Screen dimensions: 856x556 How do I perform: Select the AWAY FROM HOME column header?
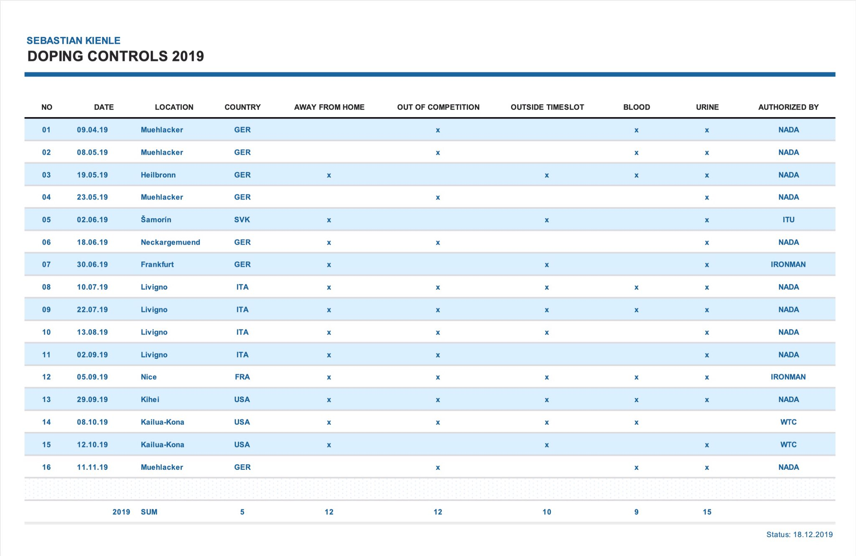tap(329, 107)
